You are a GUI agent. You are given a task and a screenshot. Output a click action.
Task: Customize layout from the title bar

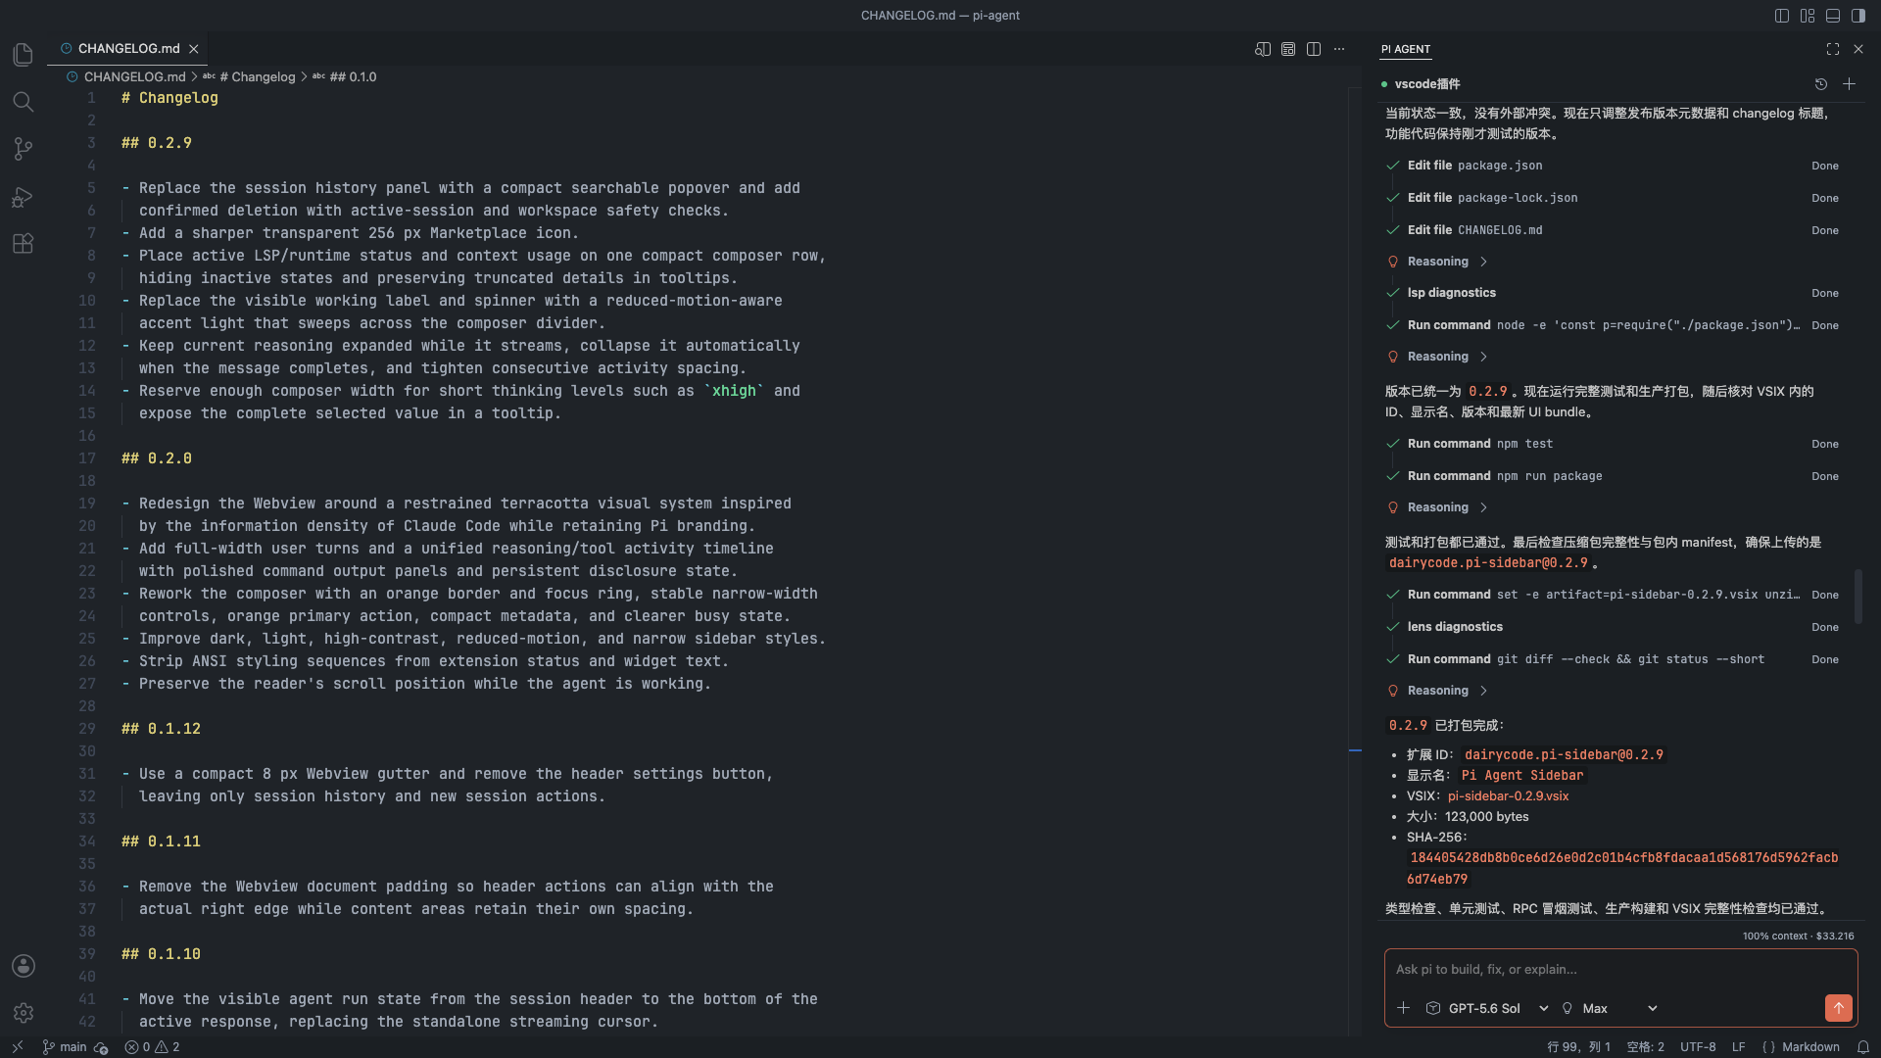[x=1808, y=16]
